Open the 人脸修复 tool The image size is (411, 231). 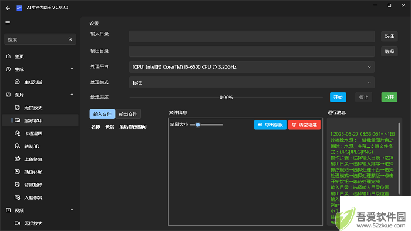tap(40, 197)
